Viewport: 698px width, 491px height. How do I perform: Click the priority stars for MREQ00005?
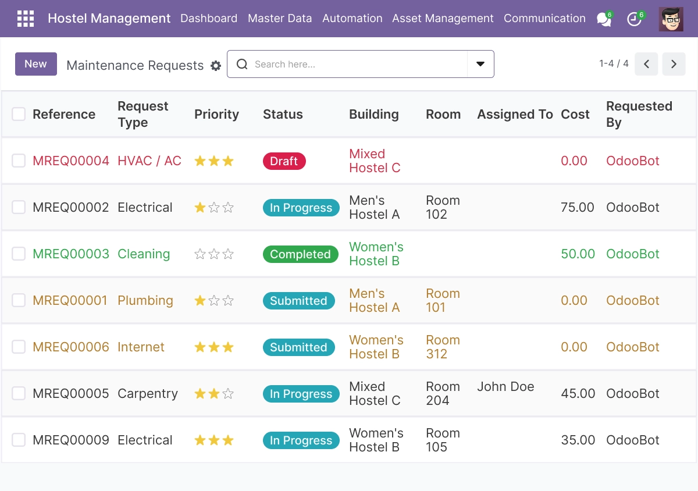click(x=214, y=394)
